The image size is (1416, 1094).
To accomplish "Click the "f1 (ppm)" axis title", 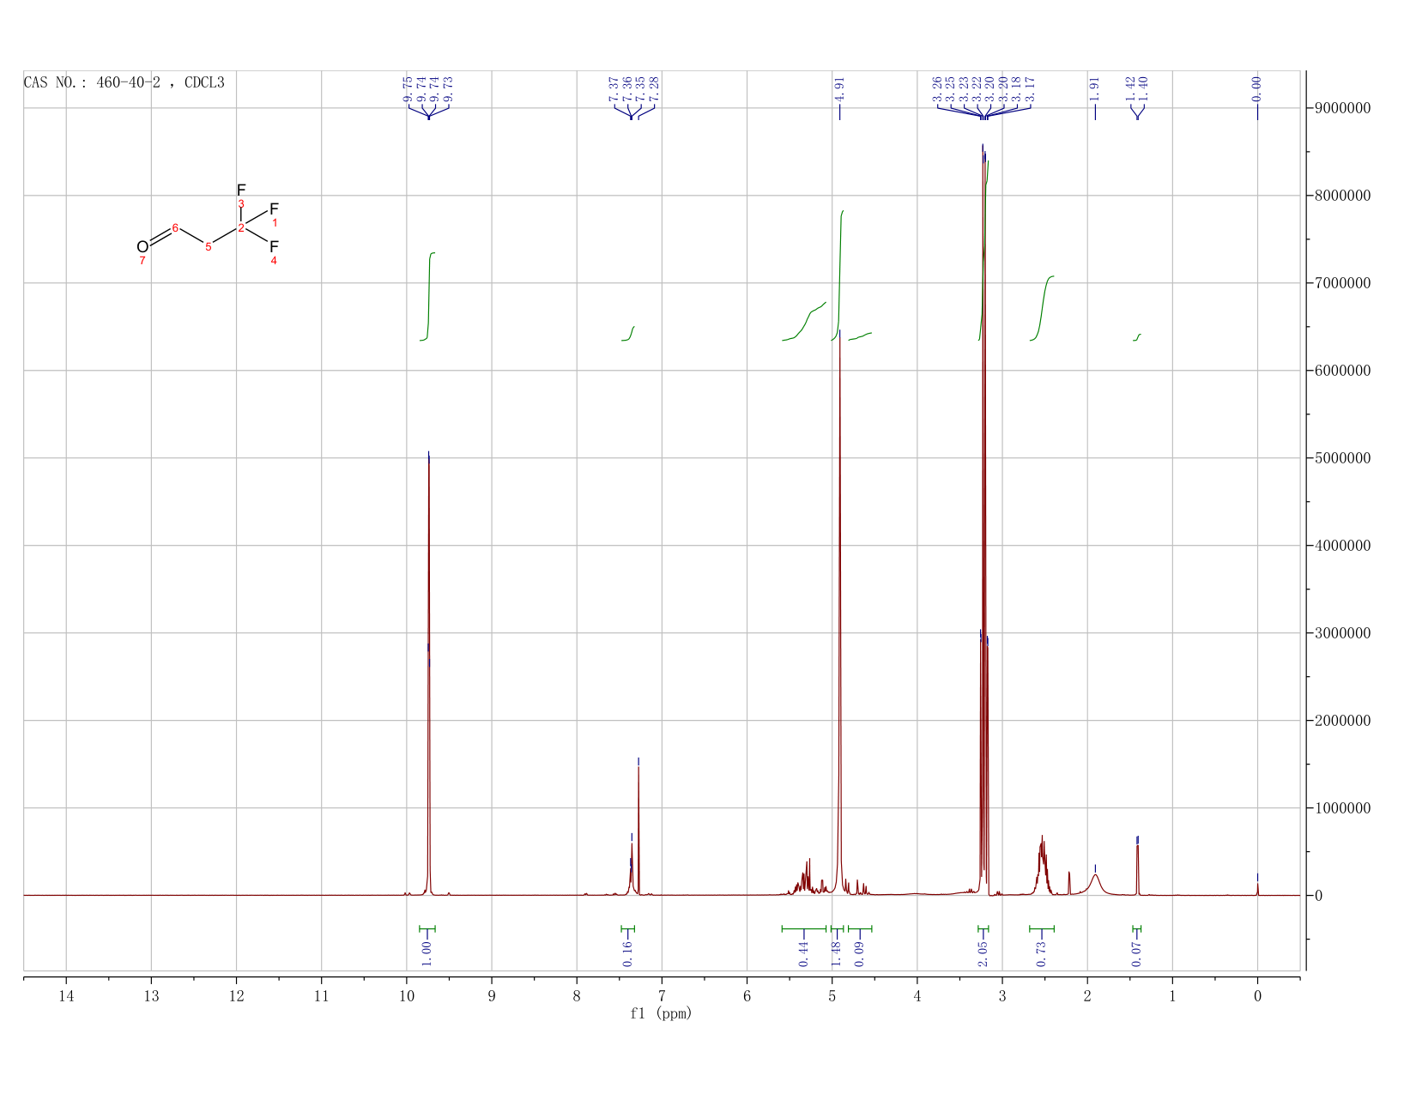I will (x=661, y=1013).
